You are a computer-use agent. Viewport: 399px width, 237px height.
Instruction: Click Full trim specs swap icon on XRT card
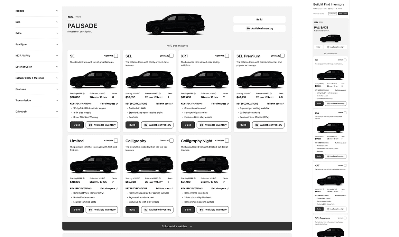228,104
